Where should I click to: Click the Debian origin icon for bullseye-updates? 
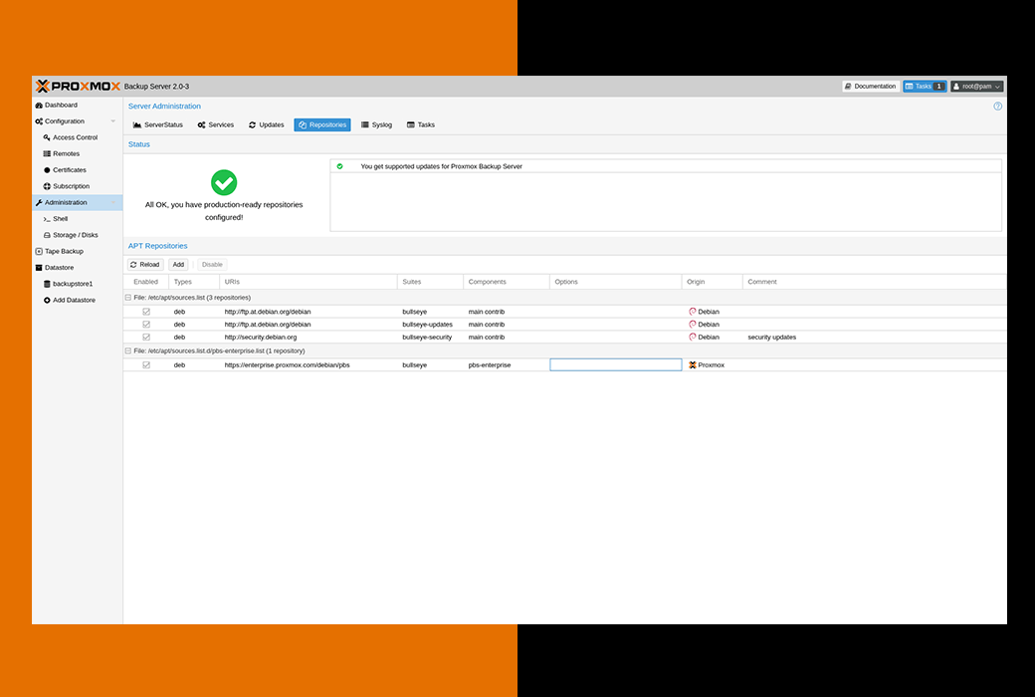pyautogui.click(x=693, y=325)
